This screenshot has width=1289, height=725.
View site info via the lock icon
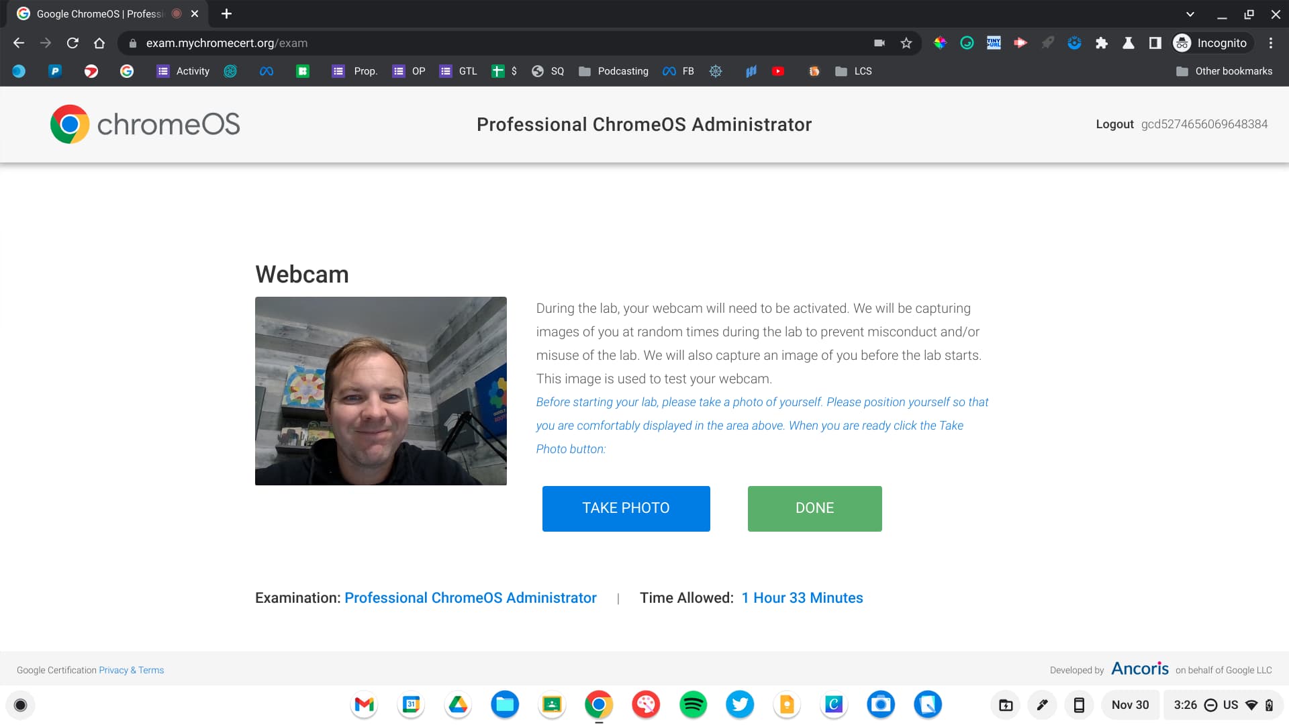pos(133,43)
